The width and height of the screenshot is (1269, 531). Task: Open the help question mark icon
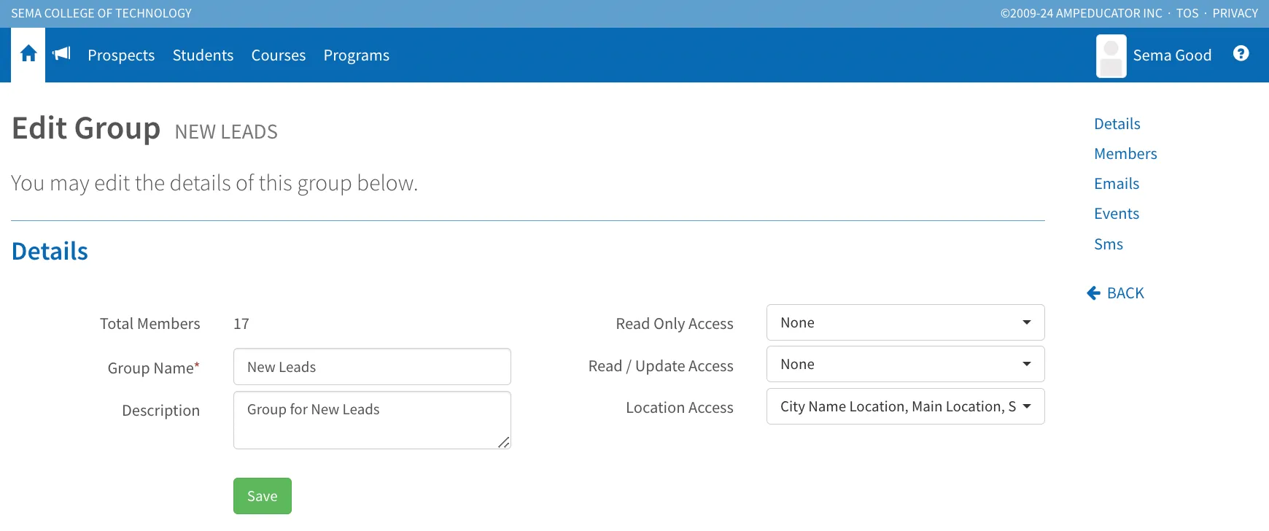click(x=1241, y=53)
